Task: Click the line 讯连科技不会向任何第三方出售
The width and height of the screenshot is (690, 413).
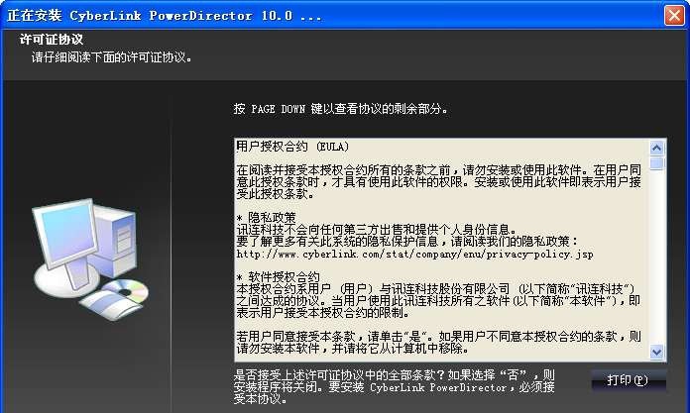Action: coord(377,229)
